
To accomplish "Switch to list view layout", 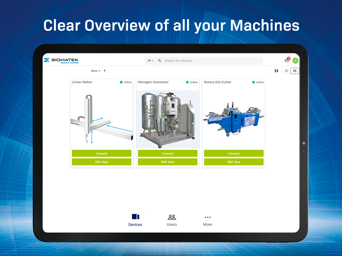I will [x=287, y=71].
